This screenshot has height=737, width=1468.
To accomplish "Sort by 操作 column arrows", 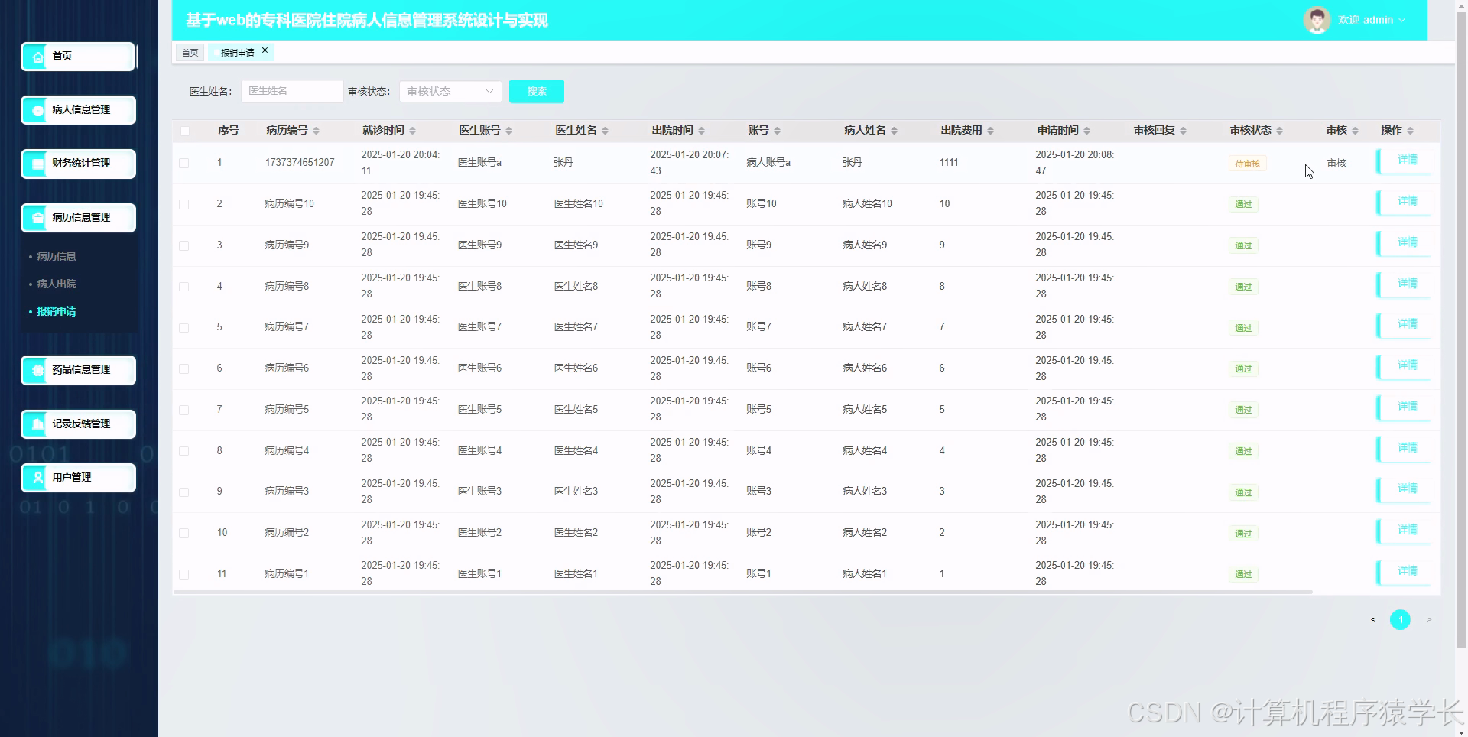I will (x=1410, y=131).
